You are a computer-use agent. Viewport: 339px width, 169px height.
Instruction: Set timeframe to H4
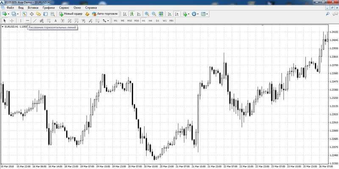pyautogui.click(x=150, y=21)
